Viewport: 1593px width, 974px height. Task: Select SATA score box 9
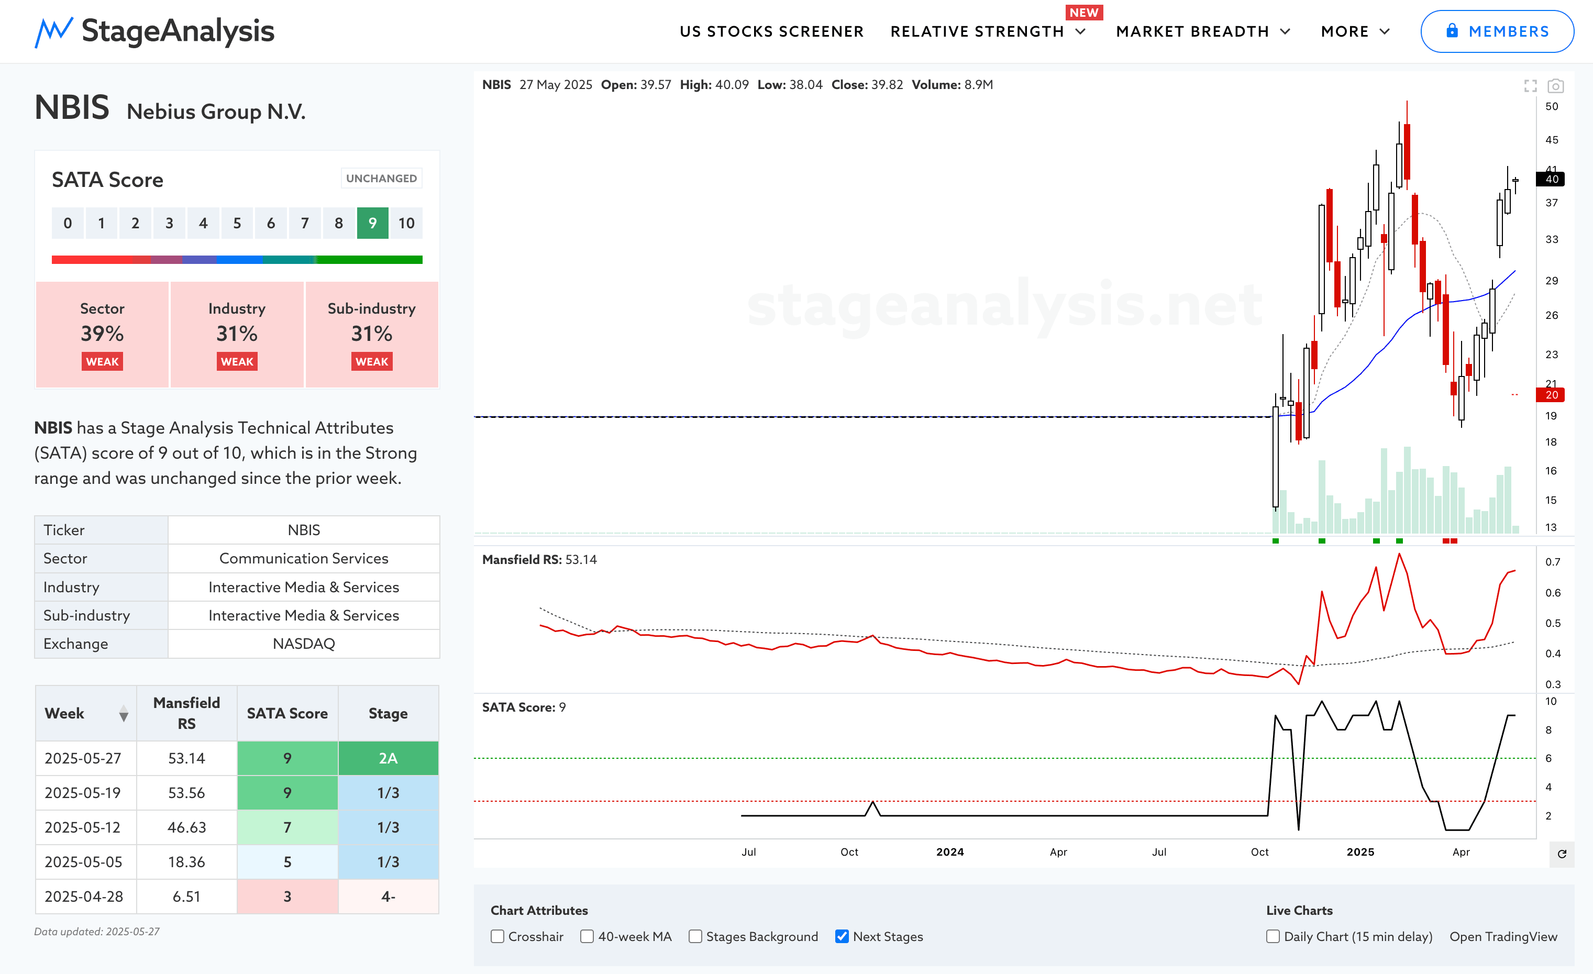[372, 223]
